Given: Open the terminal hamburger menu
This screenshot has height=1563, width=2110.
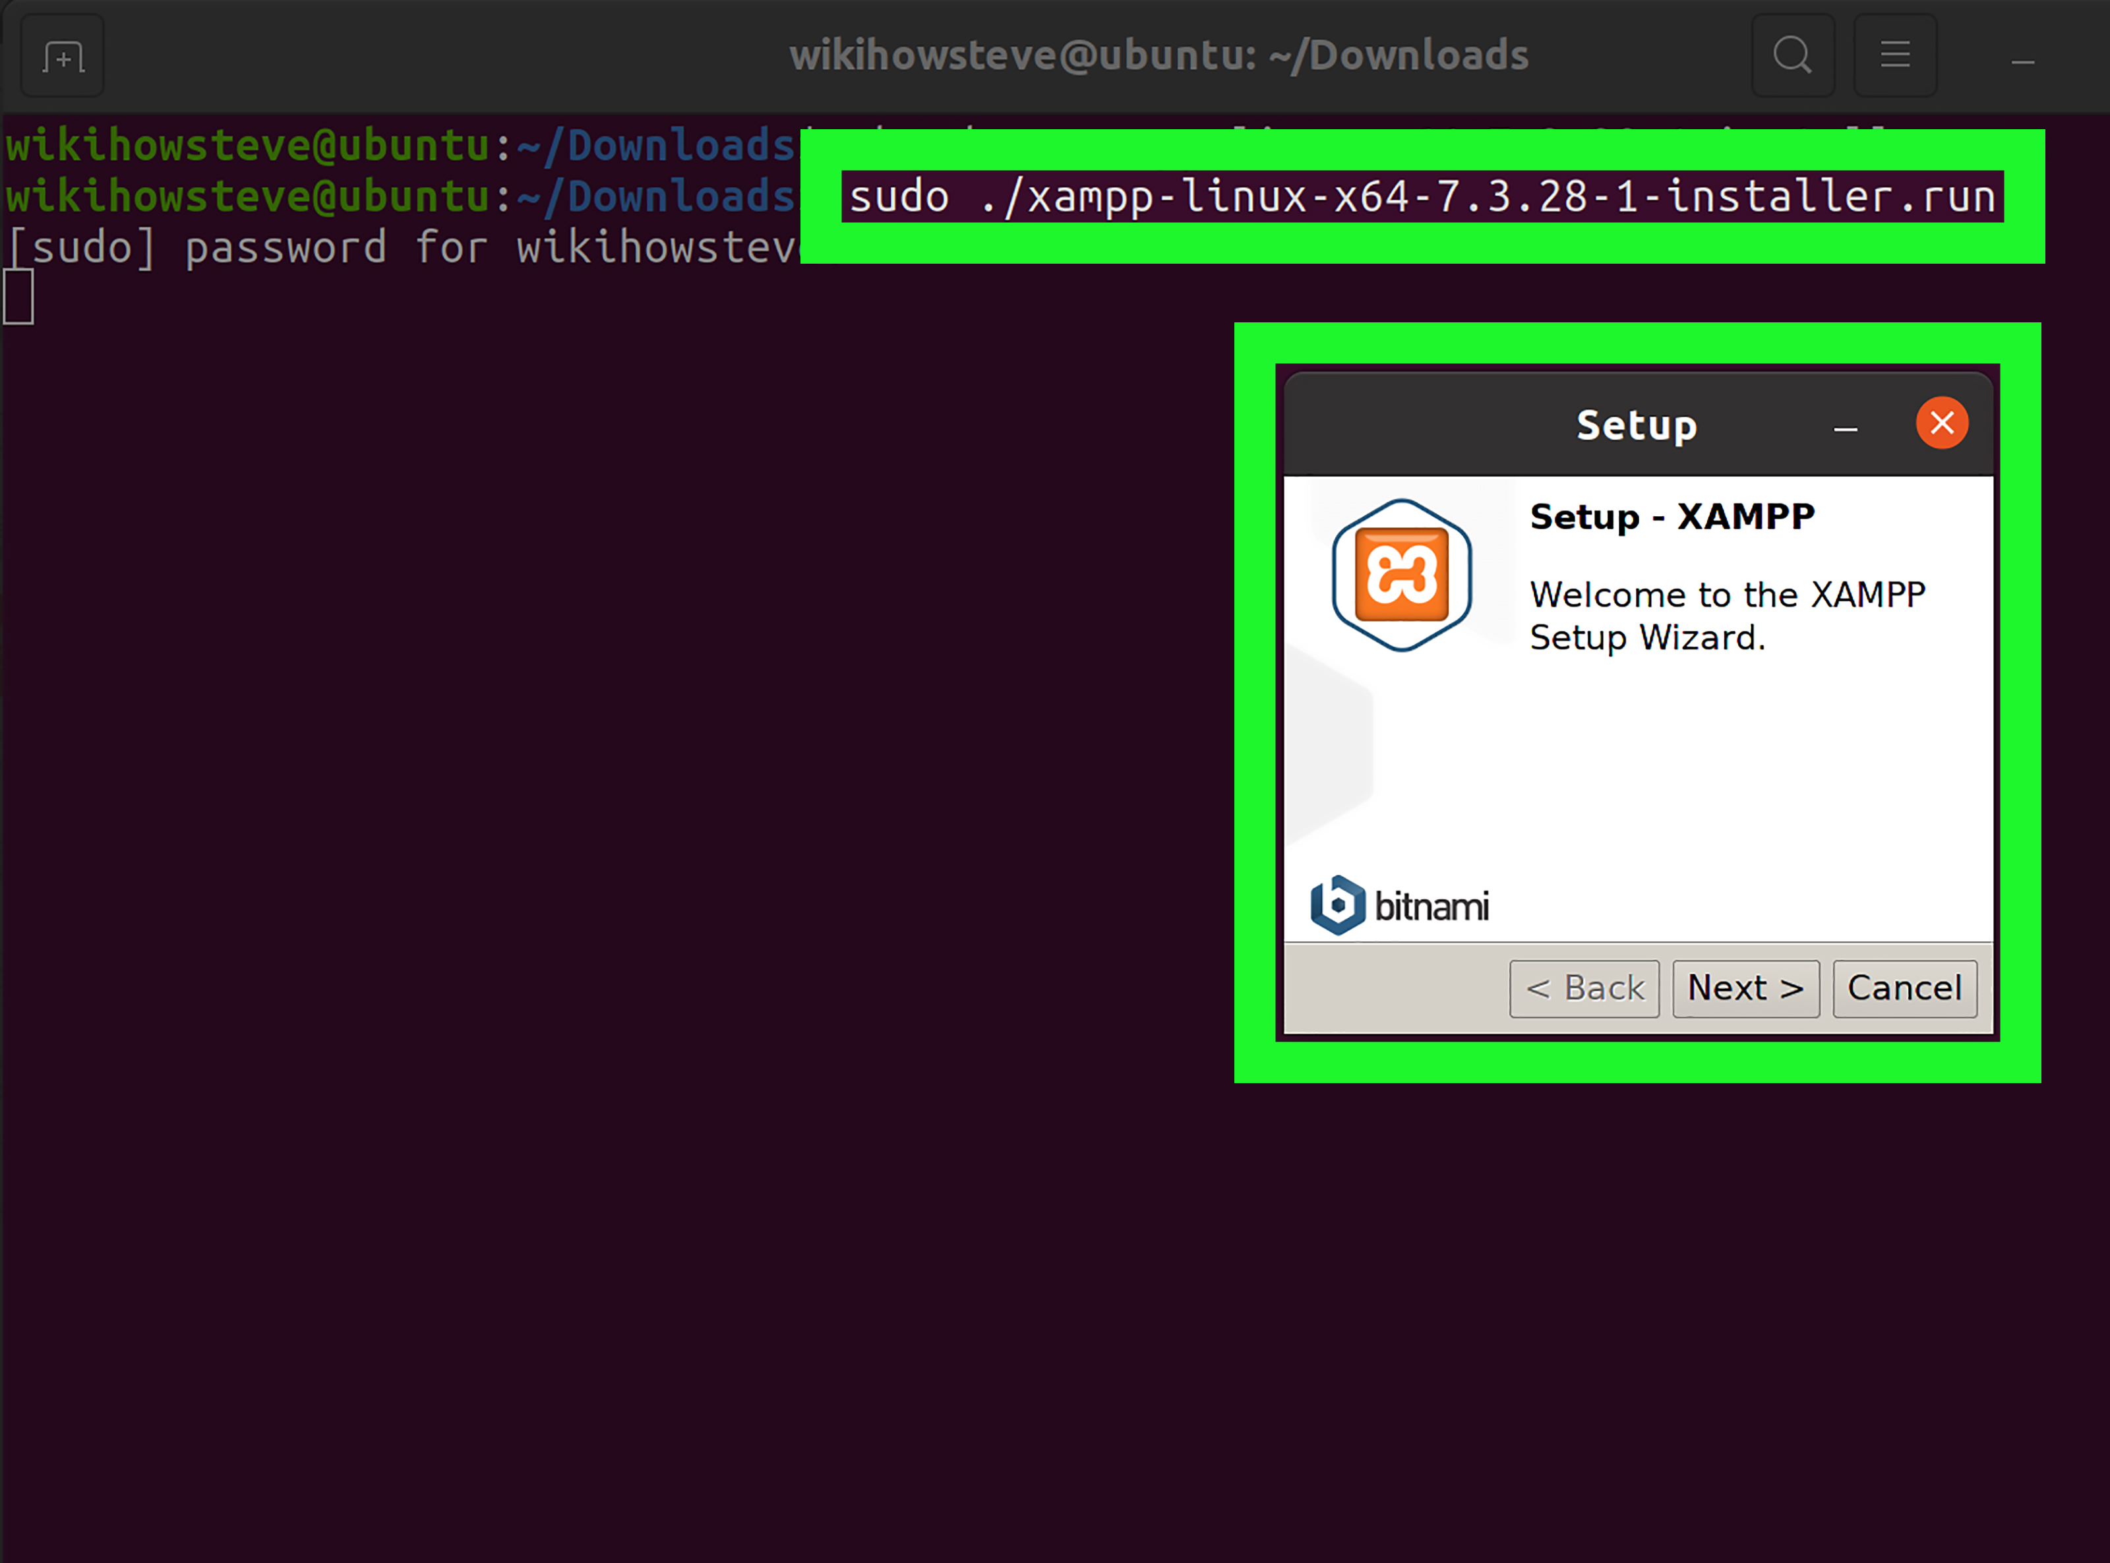Looking at the screenshot, I should (x=1895, y=56).
